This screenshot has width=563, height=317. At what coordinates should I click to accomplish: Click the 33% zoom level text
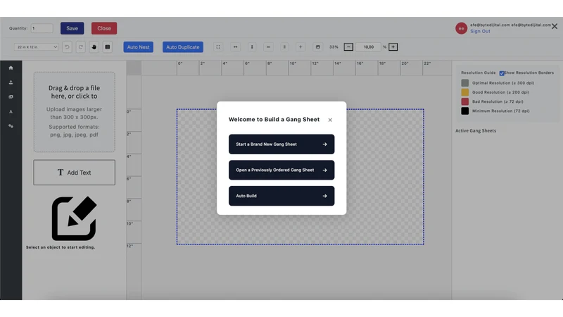point(334,47)
